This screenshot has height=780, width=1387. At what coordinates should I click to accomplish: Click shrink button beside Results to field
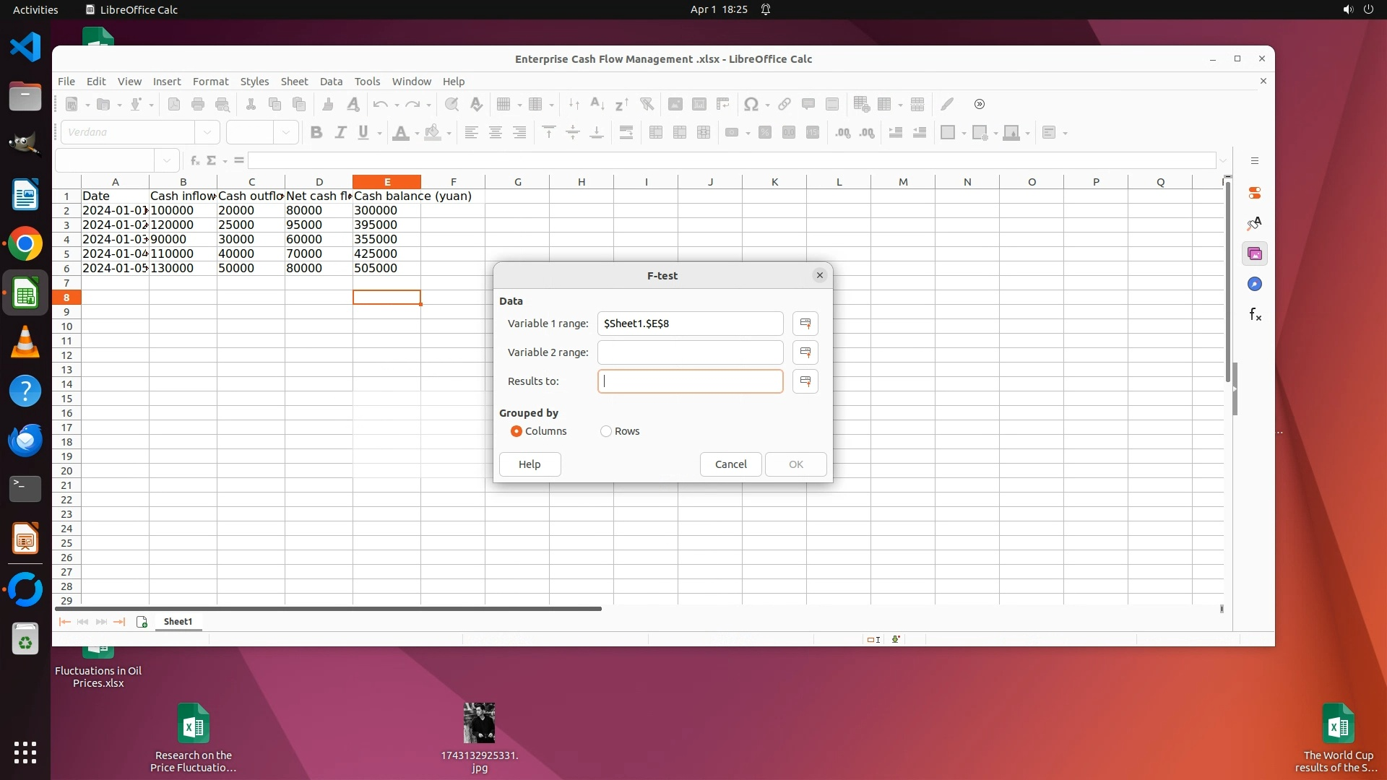[805, 381]
